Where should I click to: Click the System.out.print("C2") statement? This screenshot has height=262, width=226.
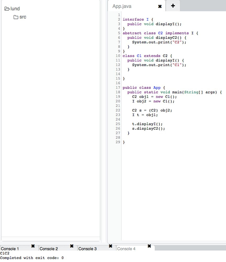coord(159,42)
